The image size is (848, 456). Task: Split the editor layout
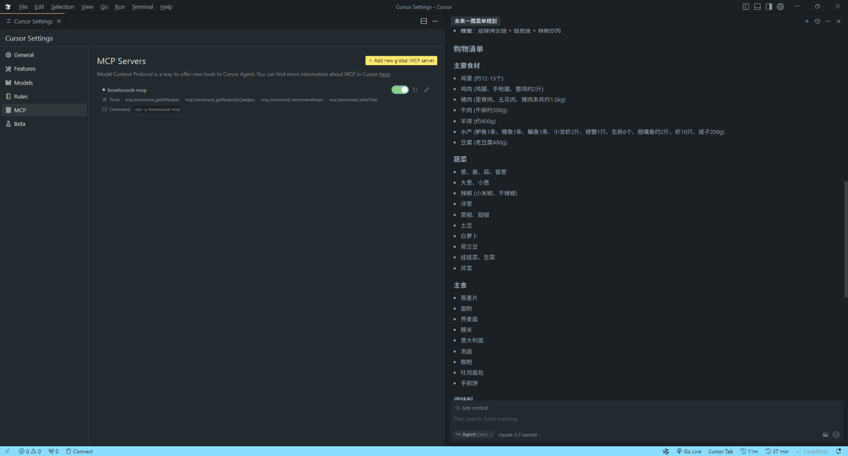tap(424, 21)
